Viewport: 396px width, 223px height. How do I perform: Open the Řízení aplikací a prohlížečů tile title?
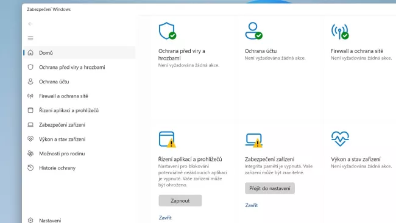click(190, 159)
